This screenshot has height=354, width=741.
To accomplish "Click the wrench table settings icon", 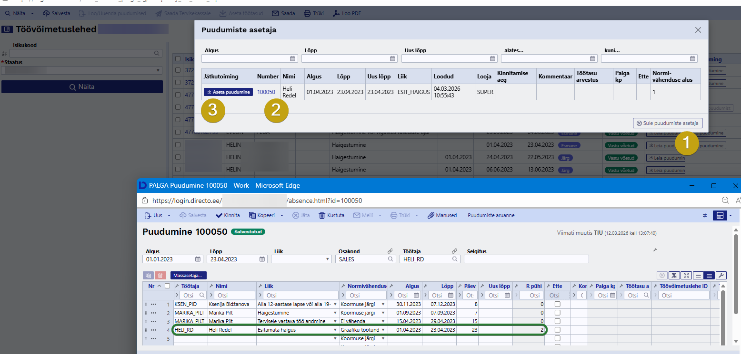I will pos(721,275).
